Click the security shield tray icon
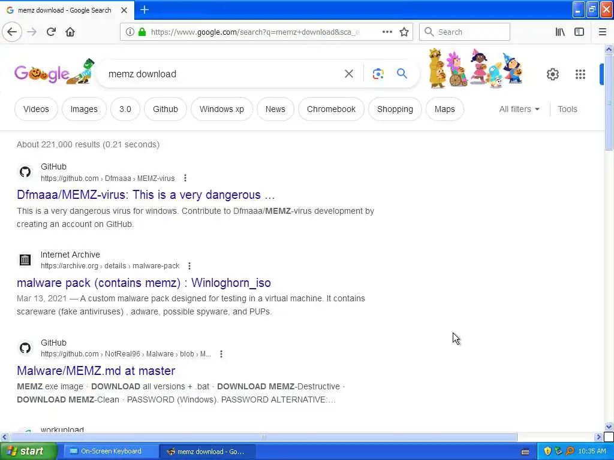Viewport: 614px width, 460px height. (x=547, y=452)
